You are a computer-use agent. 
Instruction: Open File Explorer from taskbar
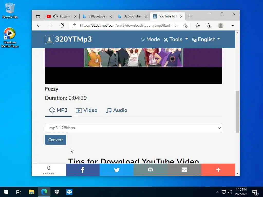31,192
